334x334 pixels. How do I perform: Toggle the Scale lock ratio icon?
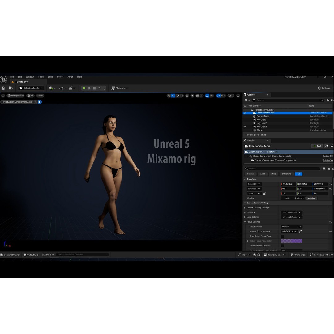pyautogui.click(x=264, y=193)
